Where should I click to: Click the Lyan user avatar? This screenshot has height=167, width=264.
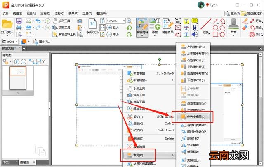coord(201,5)
